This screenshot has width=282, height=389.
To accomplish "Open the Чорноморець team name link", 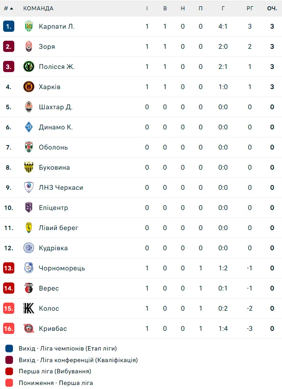I will (x=62, y=268).
